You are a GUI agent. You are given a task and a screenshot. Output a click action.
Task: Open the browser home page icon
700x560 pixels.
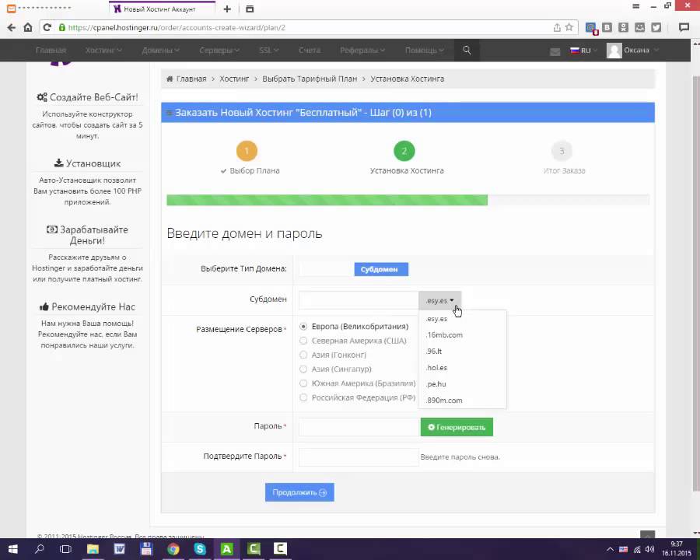click(x=28, y=27)
